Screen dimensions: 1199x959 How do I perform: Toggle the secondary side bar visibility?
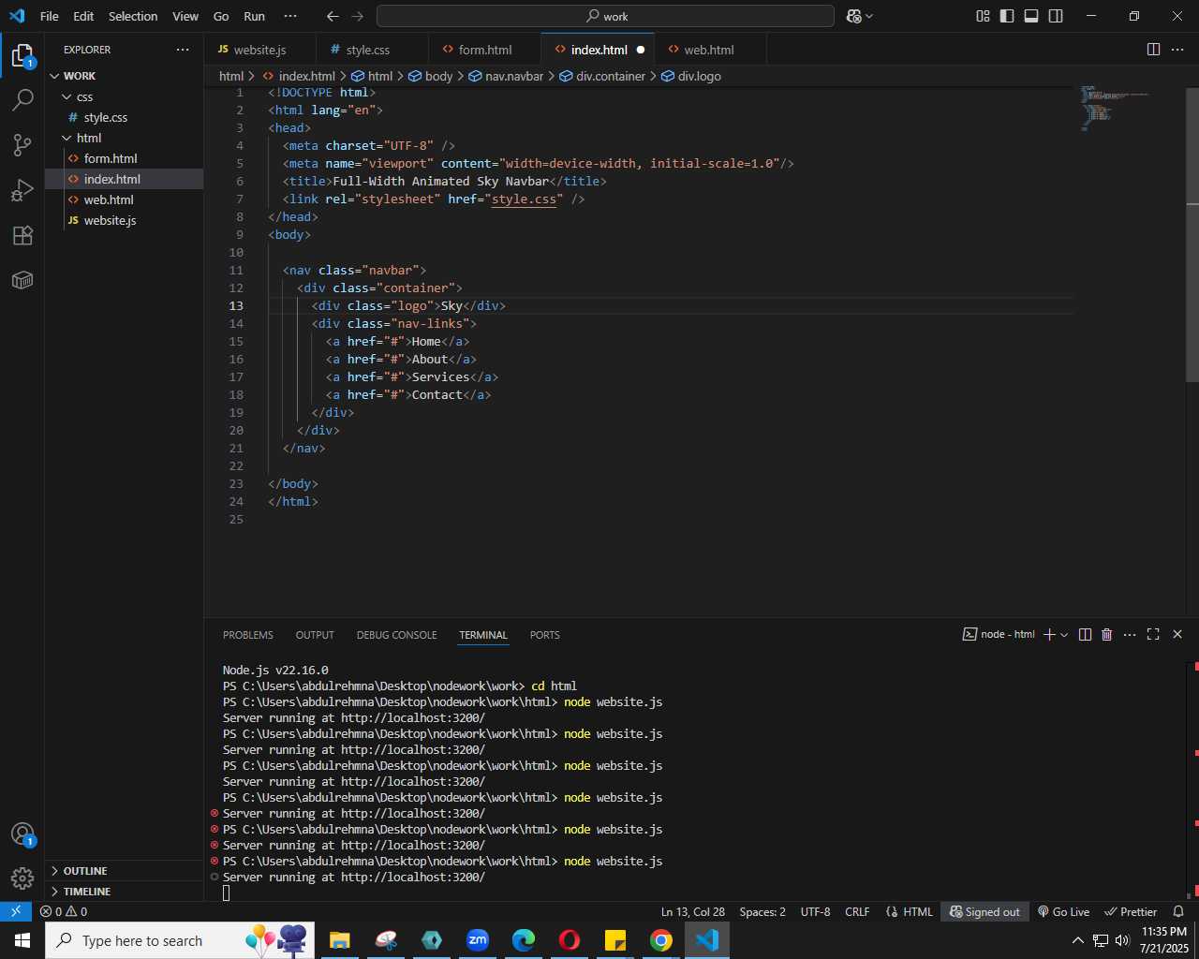[1056, 16]
